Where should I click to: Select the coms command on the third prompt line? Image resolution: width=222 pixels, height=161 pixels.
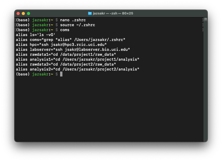tap(65, 30)
